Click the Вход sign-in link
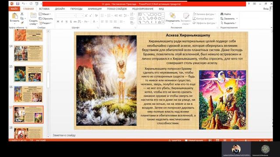The width and height of the screenshot is (280, 157). point(266,9)
